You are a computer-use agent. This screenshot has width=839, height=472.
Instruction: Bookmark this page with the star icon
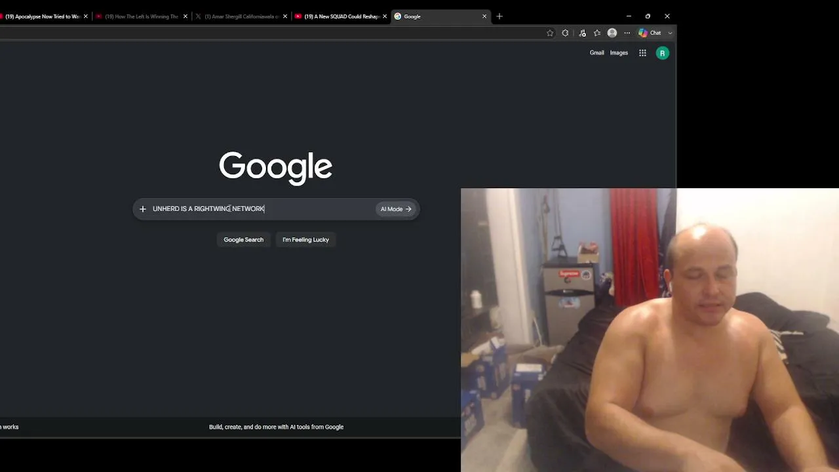pos(550,33)
